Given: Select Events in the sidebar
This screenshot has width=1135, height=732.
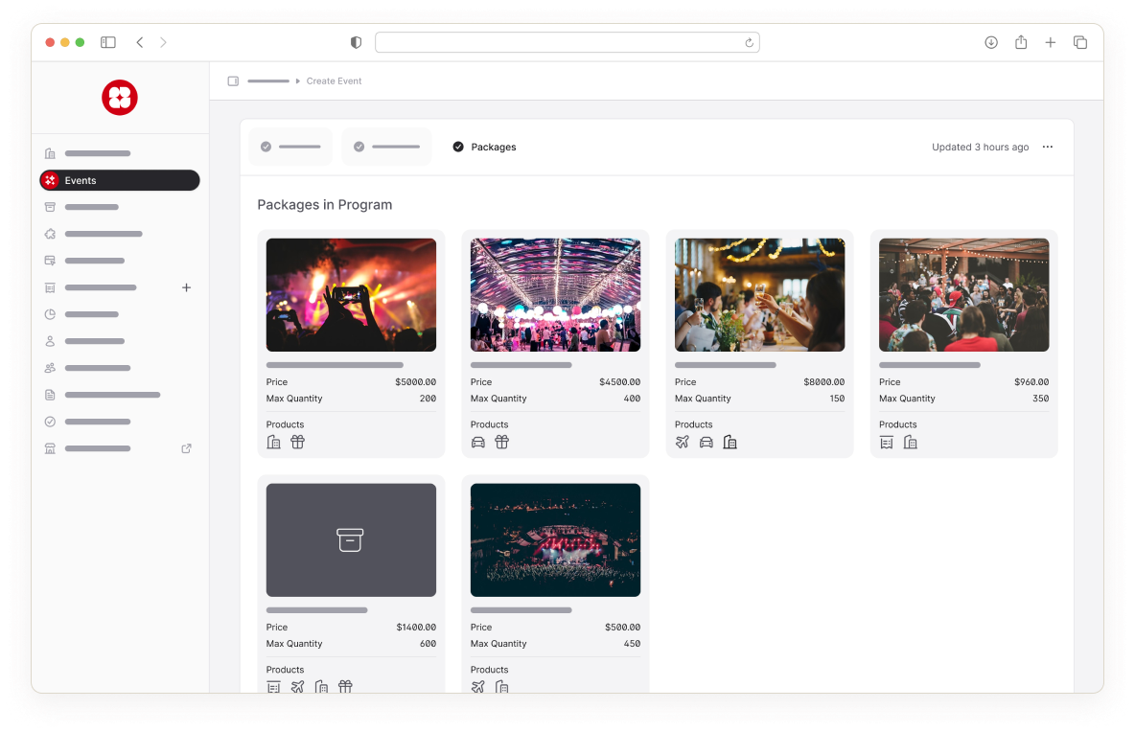Looking at the screenshot, I should tap(119, 180).
